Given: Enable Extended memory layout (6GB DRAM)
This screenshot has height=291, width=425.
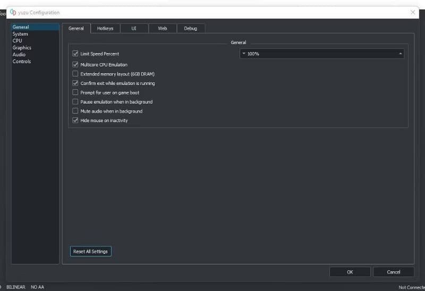Looking at the screenshot, I should [x=75, y=74].
